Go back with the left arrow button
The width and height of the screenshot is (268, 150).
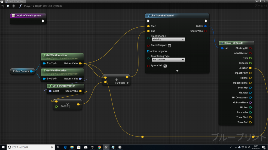click(8, 6)
